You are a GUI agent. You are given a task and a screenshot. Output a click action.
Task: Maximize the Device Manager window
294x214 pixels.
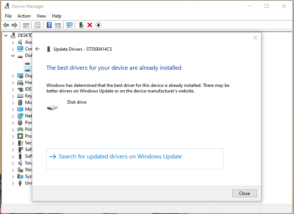(x=267, y=6)
